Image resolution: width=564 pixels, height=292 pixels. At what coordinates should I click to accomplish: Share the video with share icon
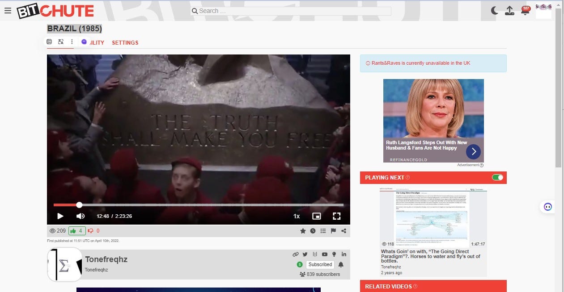point(343,231)
